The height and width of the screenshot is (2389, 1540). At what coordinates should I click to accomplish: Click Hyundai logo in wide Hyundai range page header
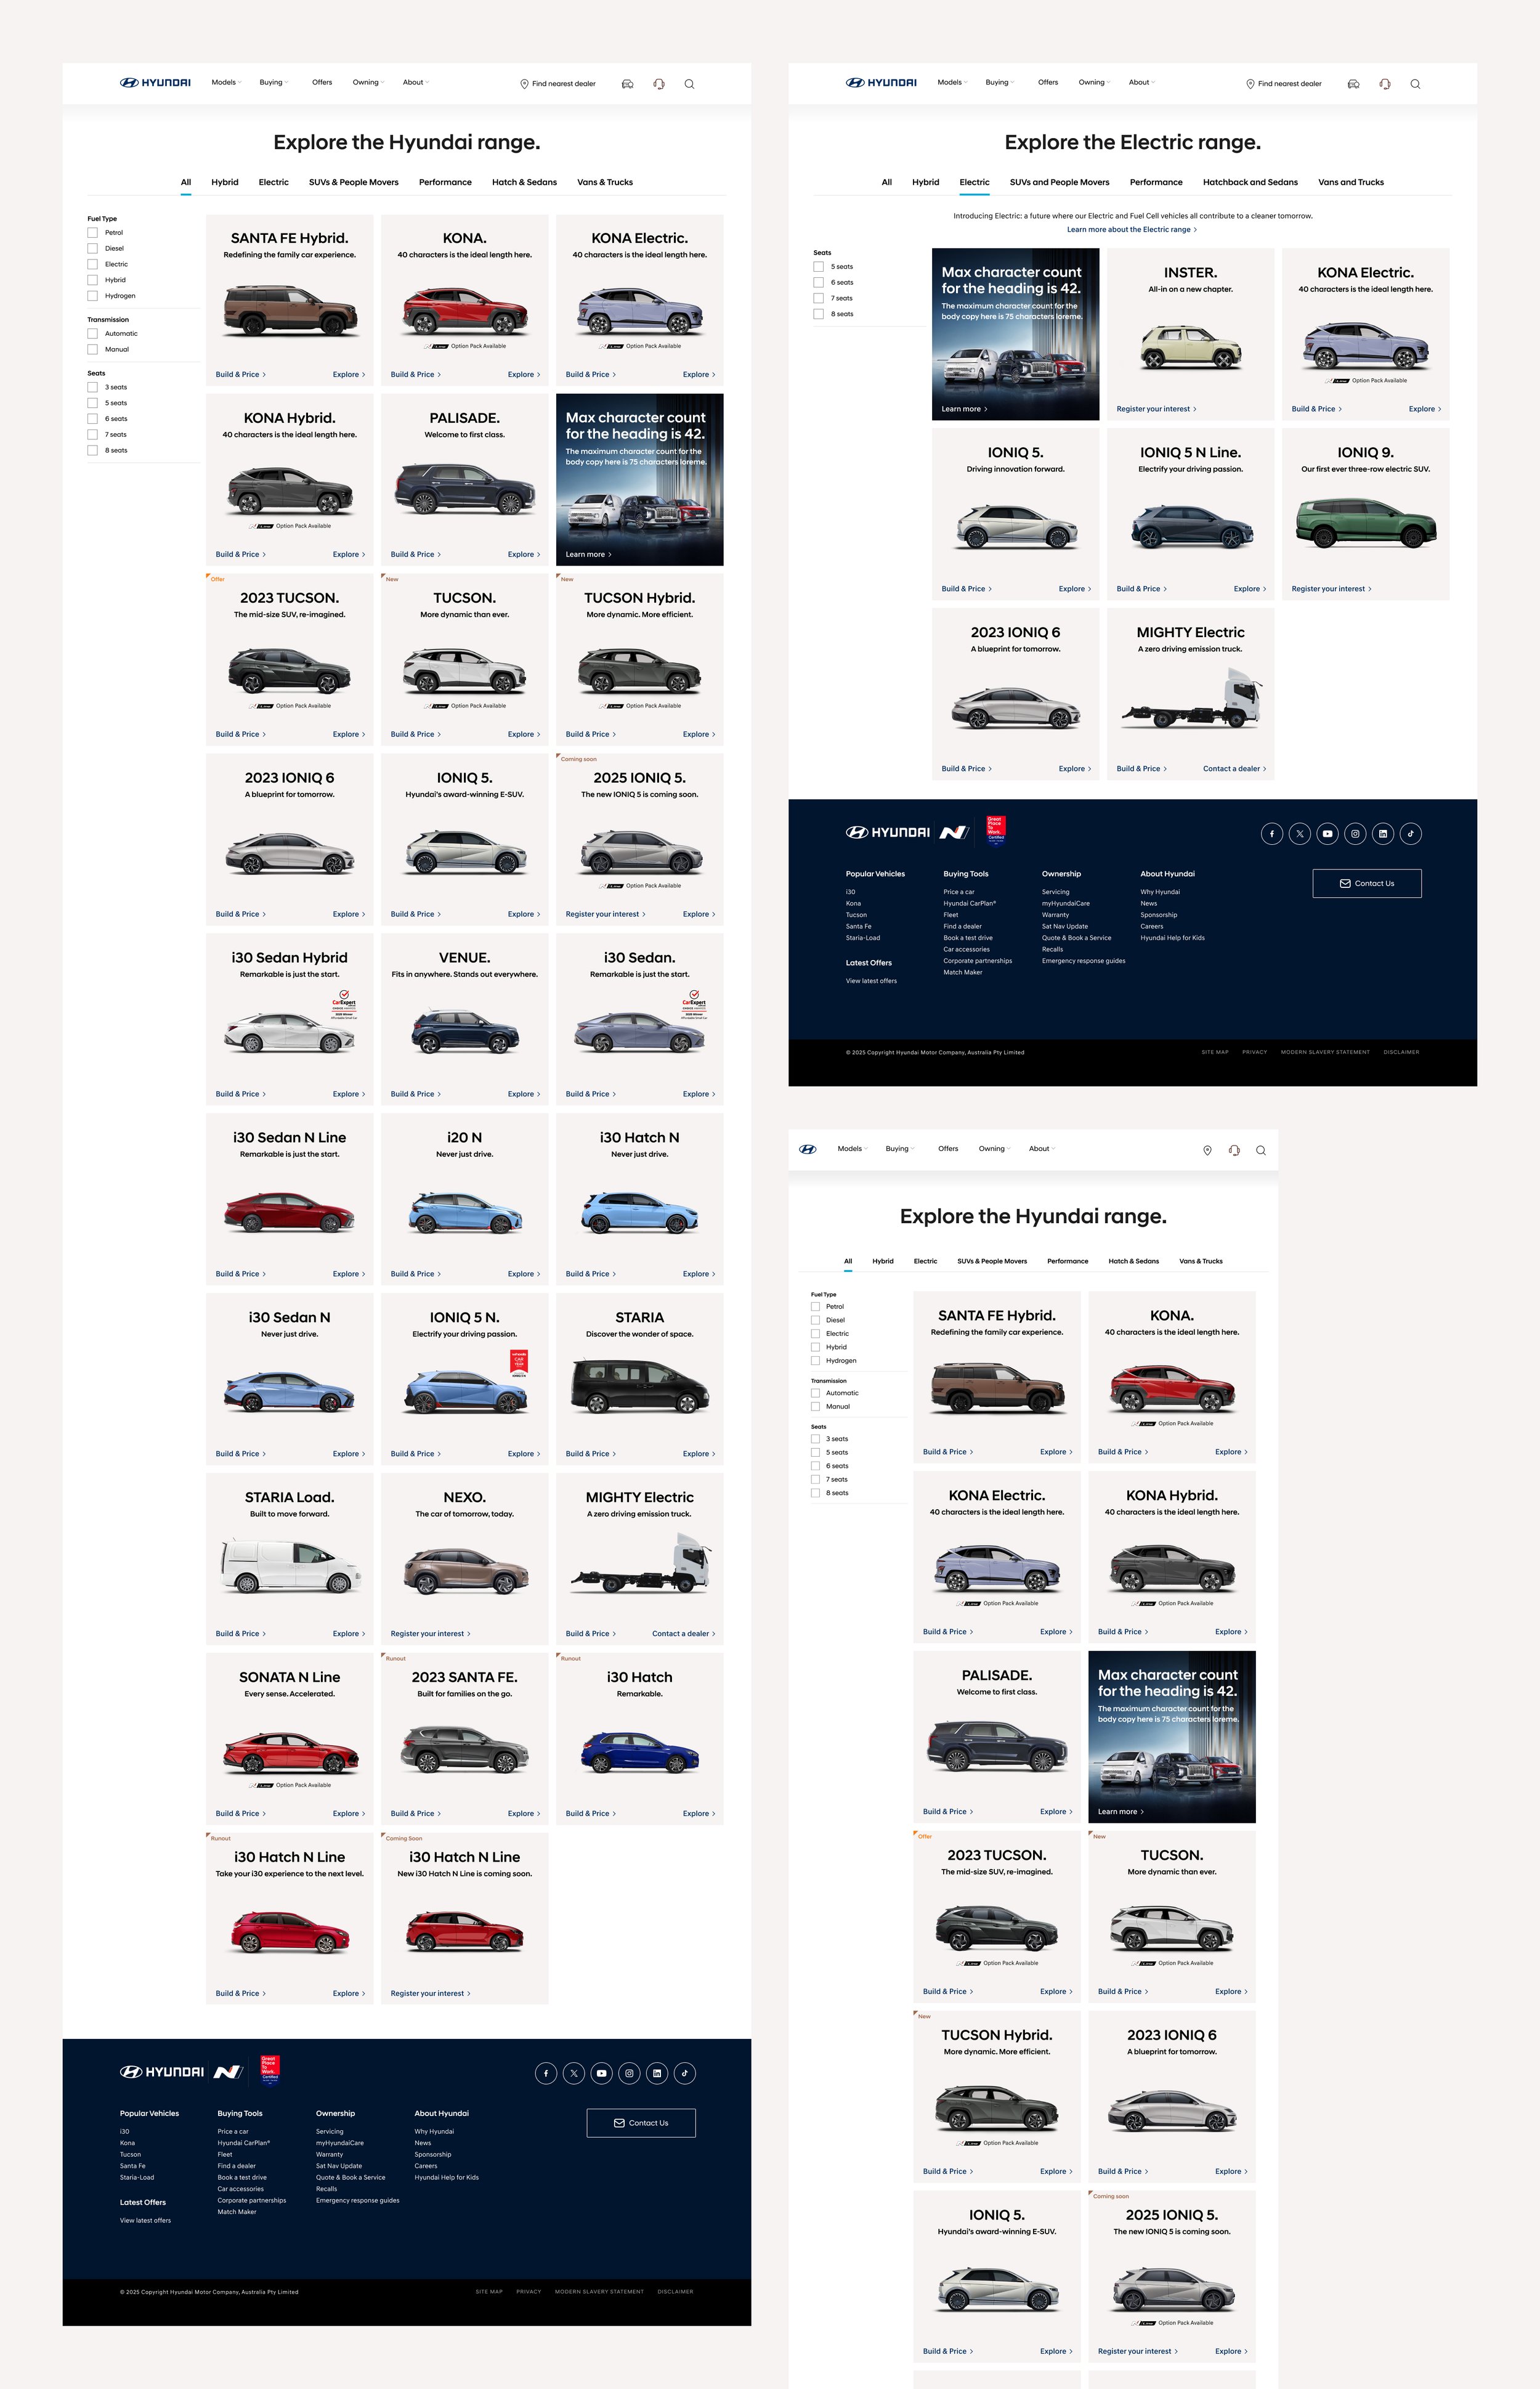click(x=155, y=83)
